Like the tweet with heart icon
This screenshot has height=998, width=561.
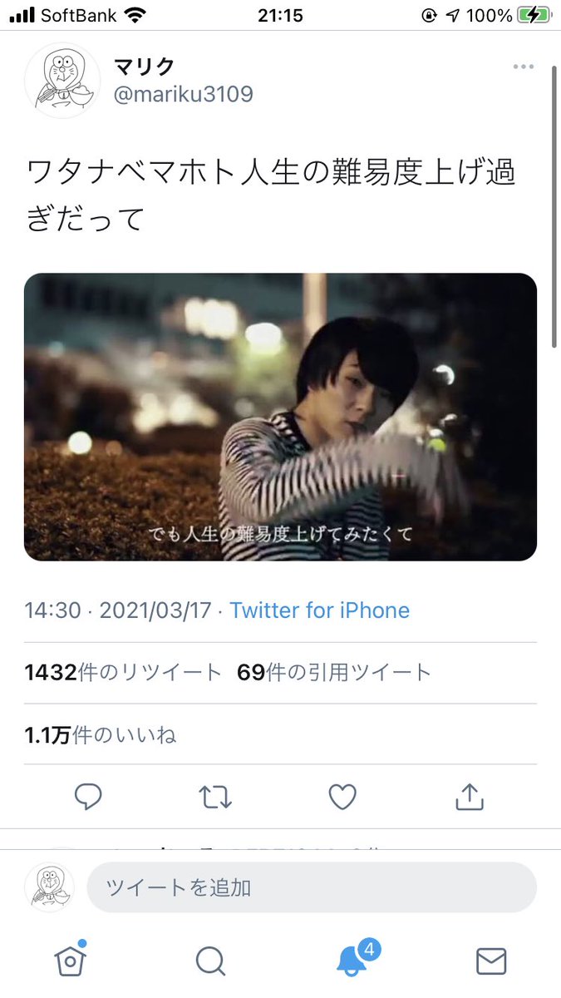tap(342, 797)
